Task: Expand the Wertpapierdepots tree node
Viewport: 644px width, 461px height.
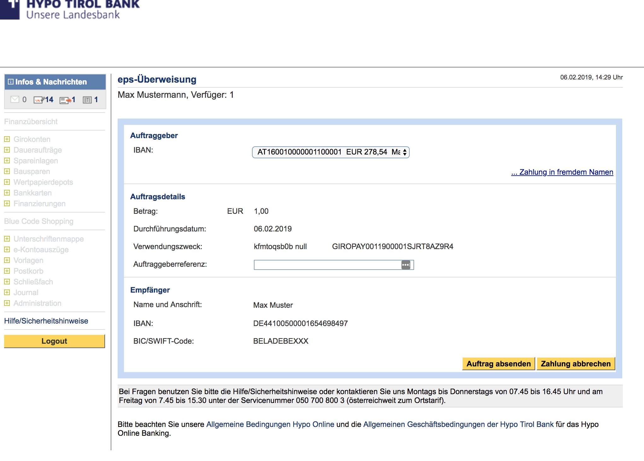Action: pos(7,182)
